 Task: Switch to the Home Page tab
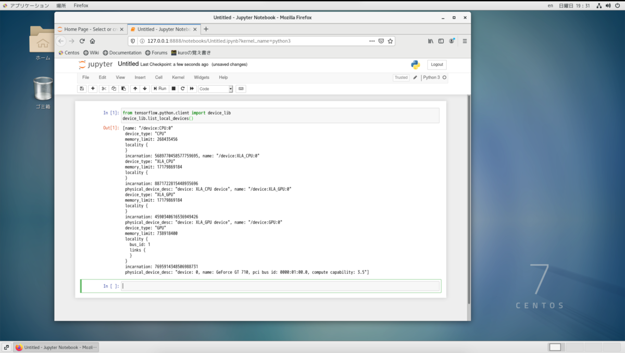(90, 29)
